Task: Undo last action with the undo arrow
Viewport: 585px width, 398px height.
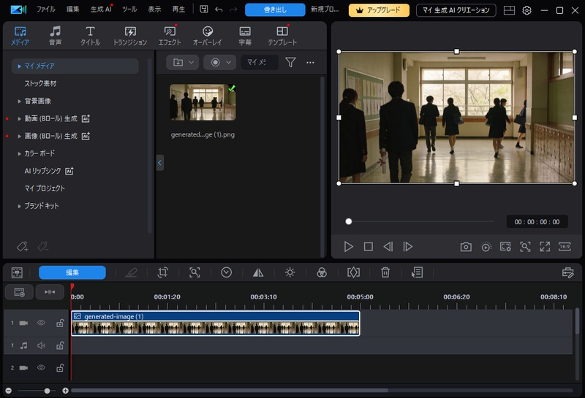Action: tap(219, 9)
